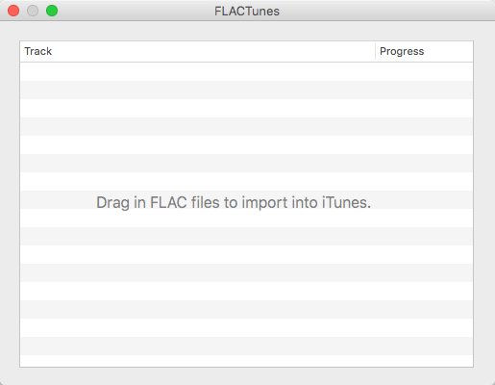This screenshot has width=495, height=385.
Task: Click the greyed-out minimize window button
Action: pos(33,11)
